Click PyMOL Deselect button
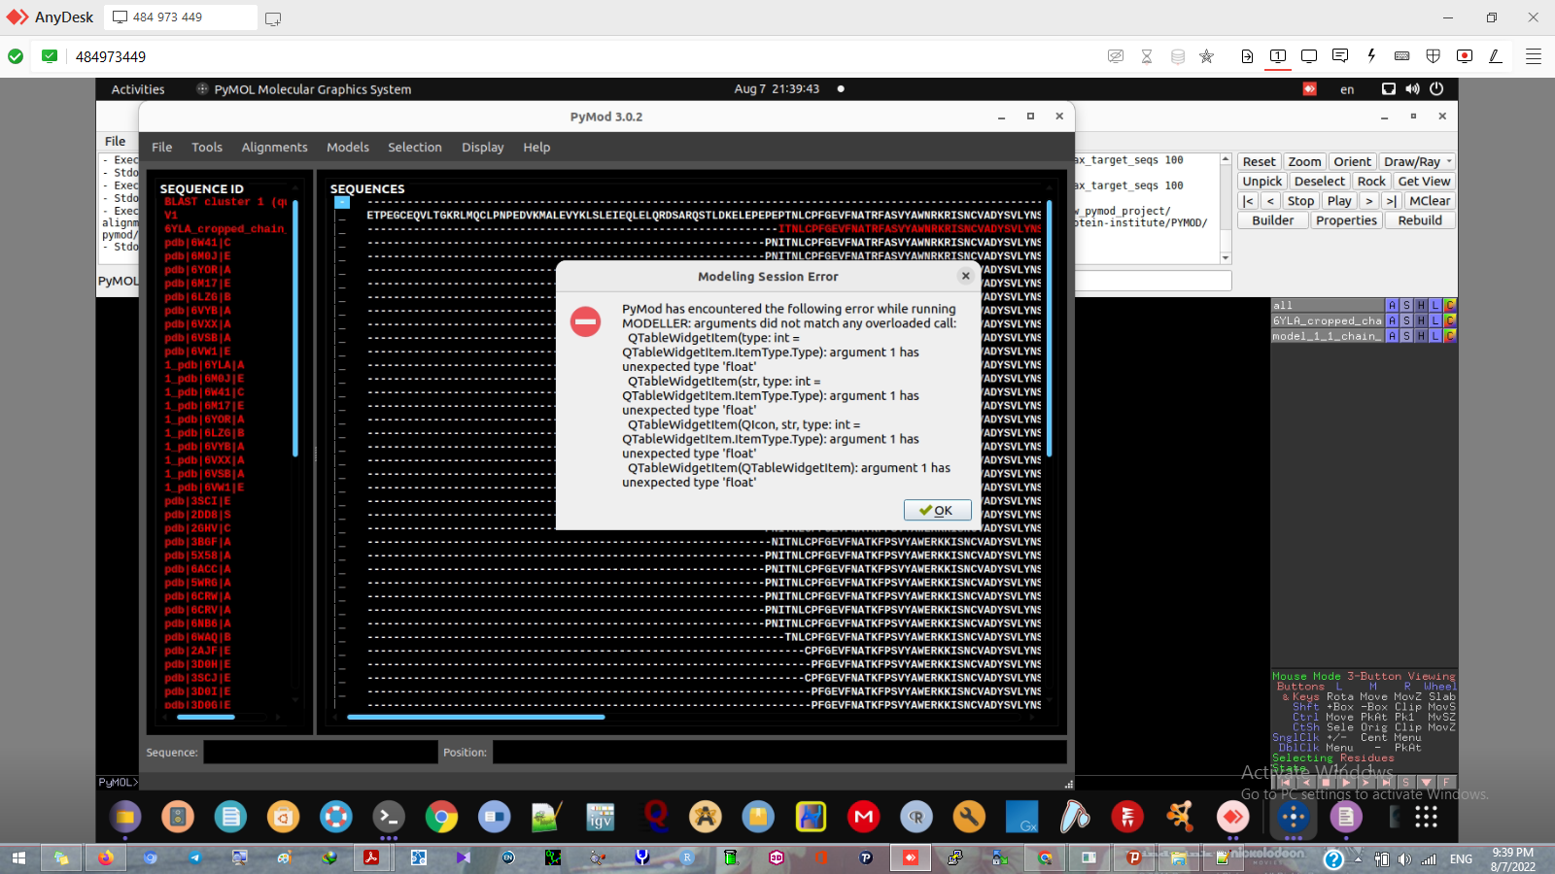 click(1320, 181)
